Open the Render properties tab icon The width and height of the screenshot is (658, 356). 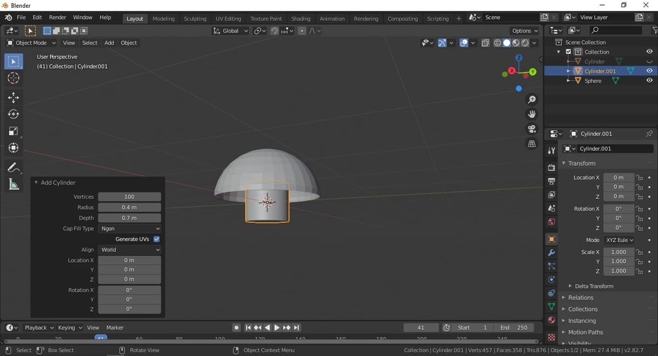pyautogui.click(x=552, y=167)
